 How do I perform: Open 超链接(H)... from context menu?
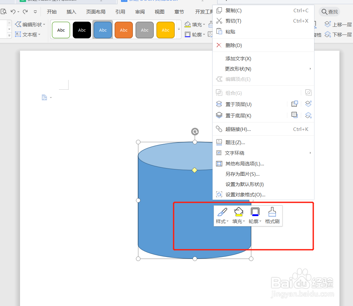[x=264, y=129]
